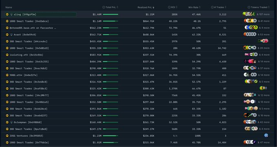Viewport: 277px width, 147px height.
Task: Click the $612.79K realized PnL cell
Action: pos(149,28)
